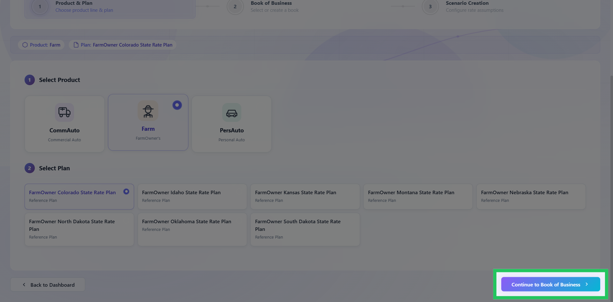Click the left chevron in Back to Dashboard
Image resolution: width=613 pixels, height=302 pixels.
point(24,285)
